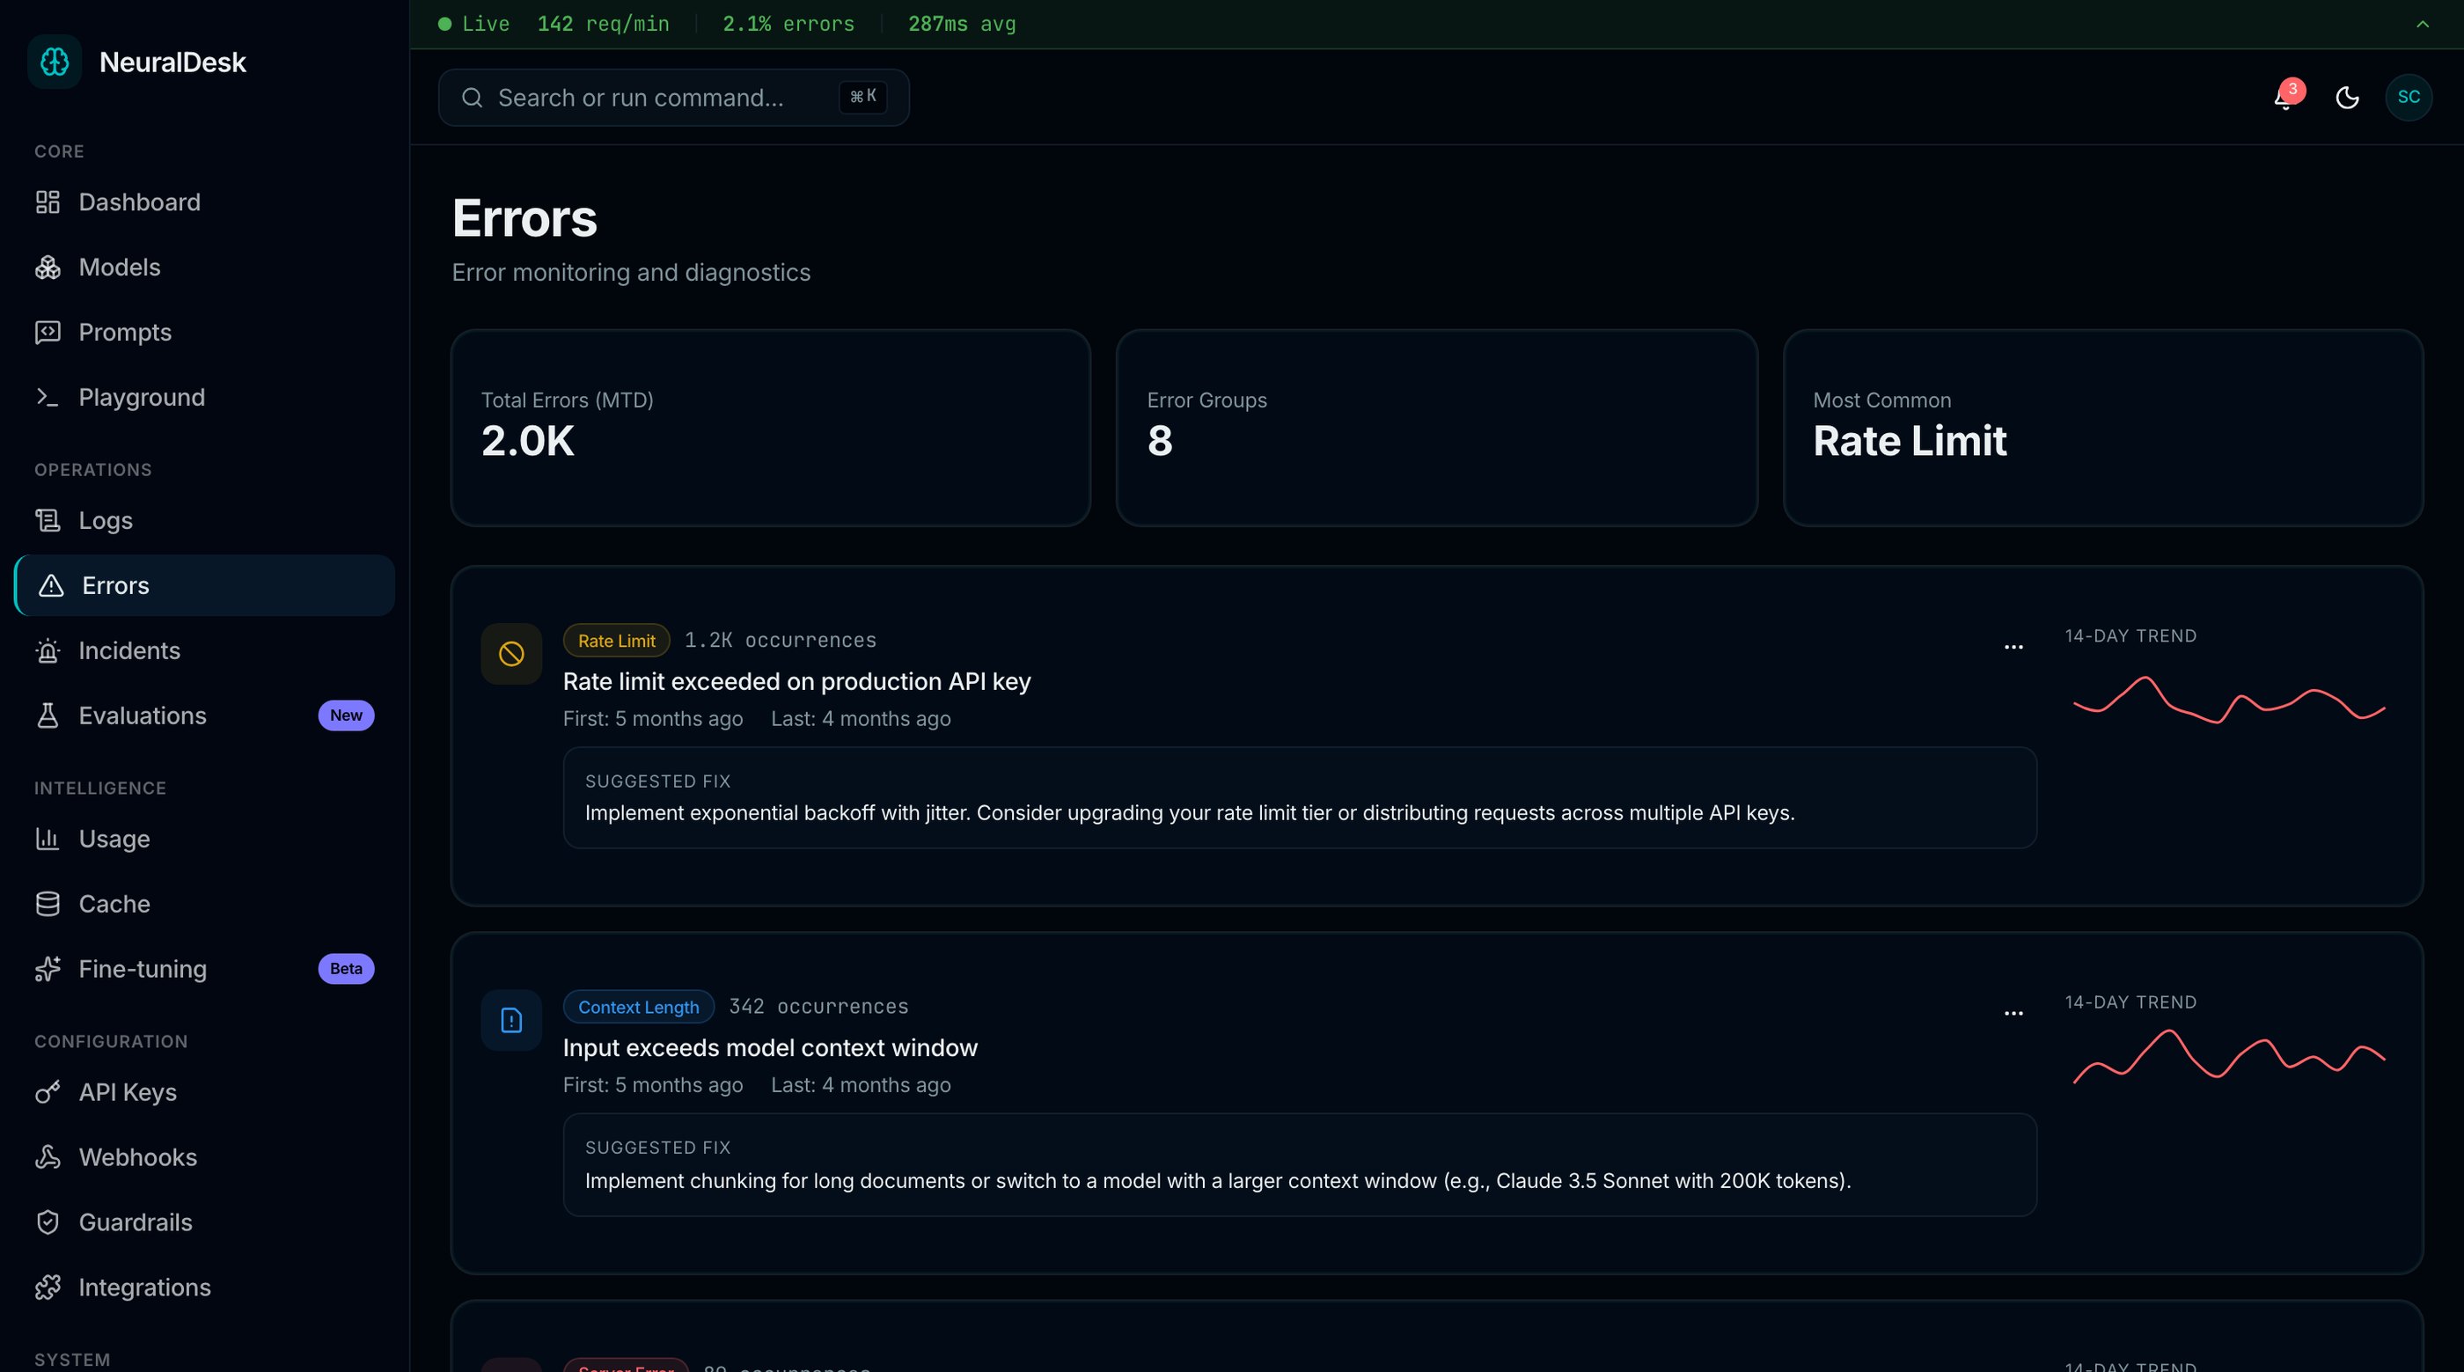Open Models page in sidebar
Image resolution: width=2464 pixels, height=1372 pixels.
(205, 267)
